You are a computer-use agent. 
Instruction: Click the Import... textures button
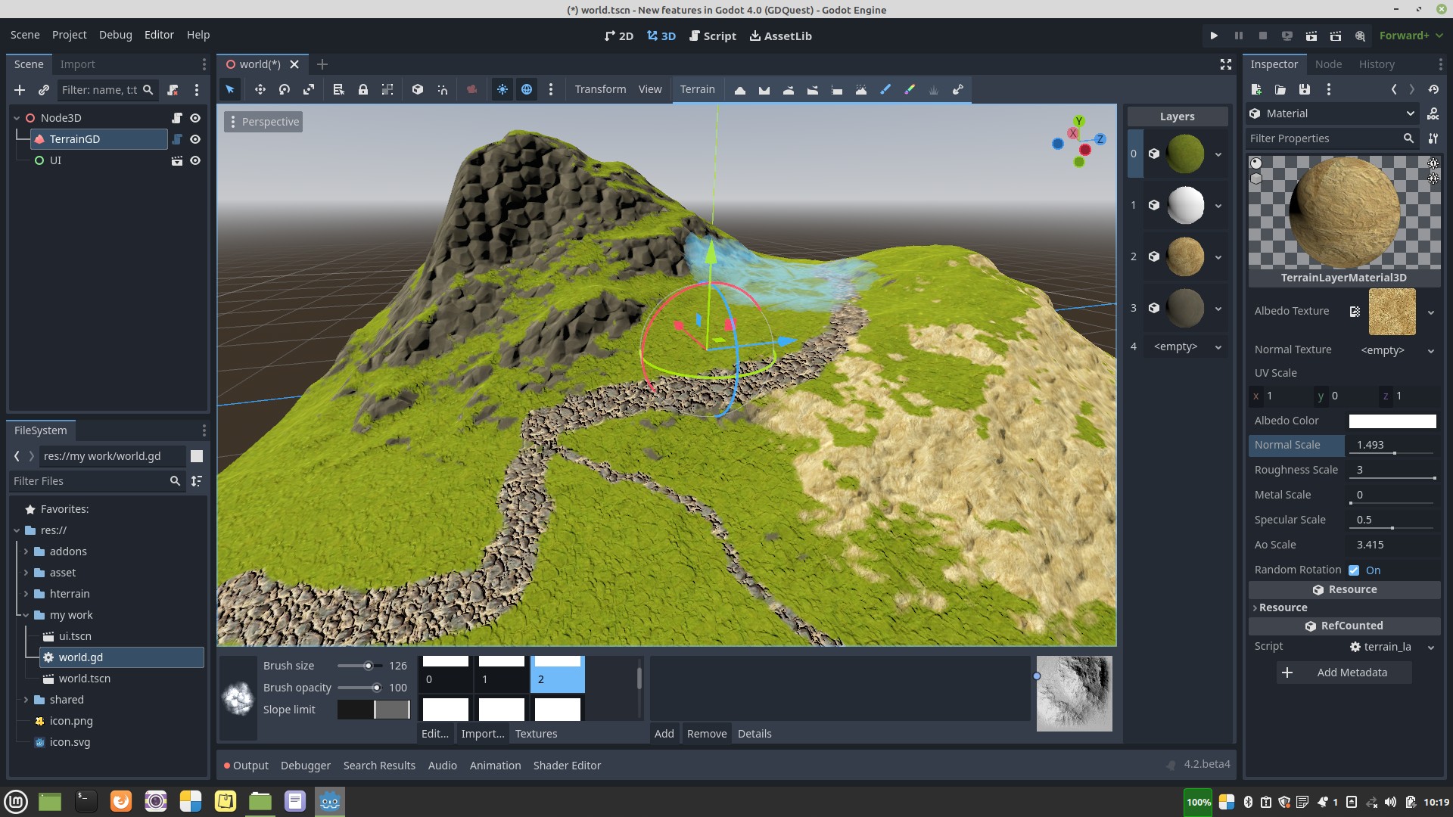click(x=483, y=734)
